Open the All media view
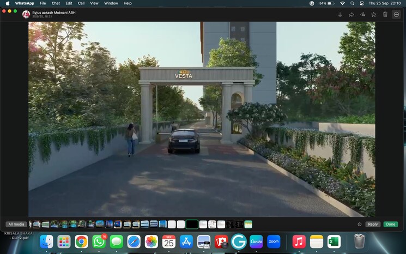 [x=16, y=224]
